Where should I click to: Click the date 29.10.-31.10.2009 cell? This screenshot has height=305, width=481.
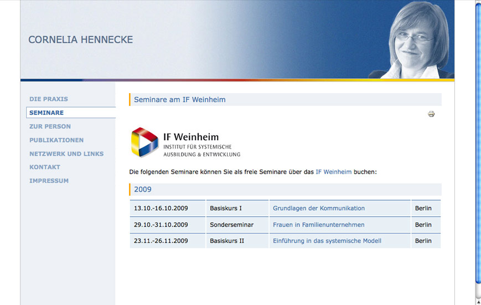click(168, 225)
